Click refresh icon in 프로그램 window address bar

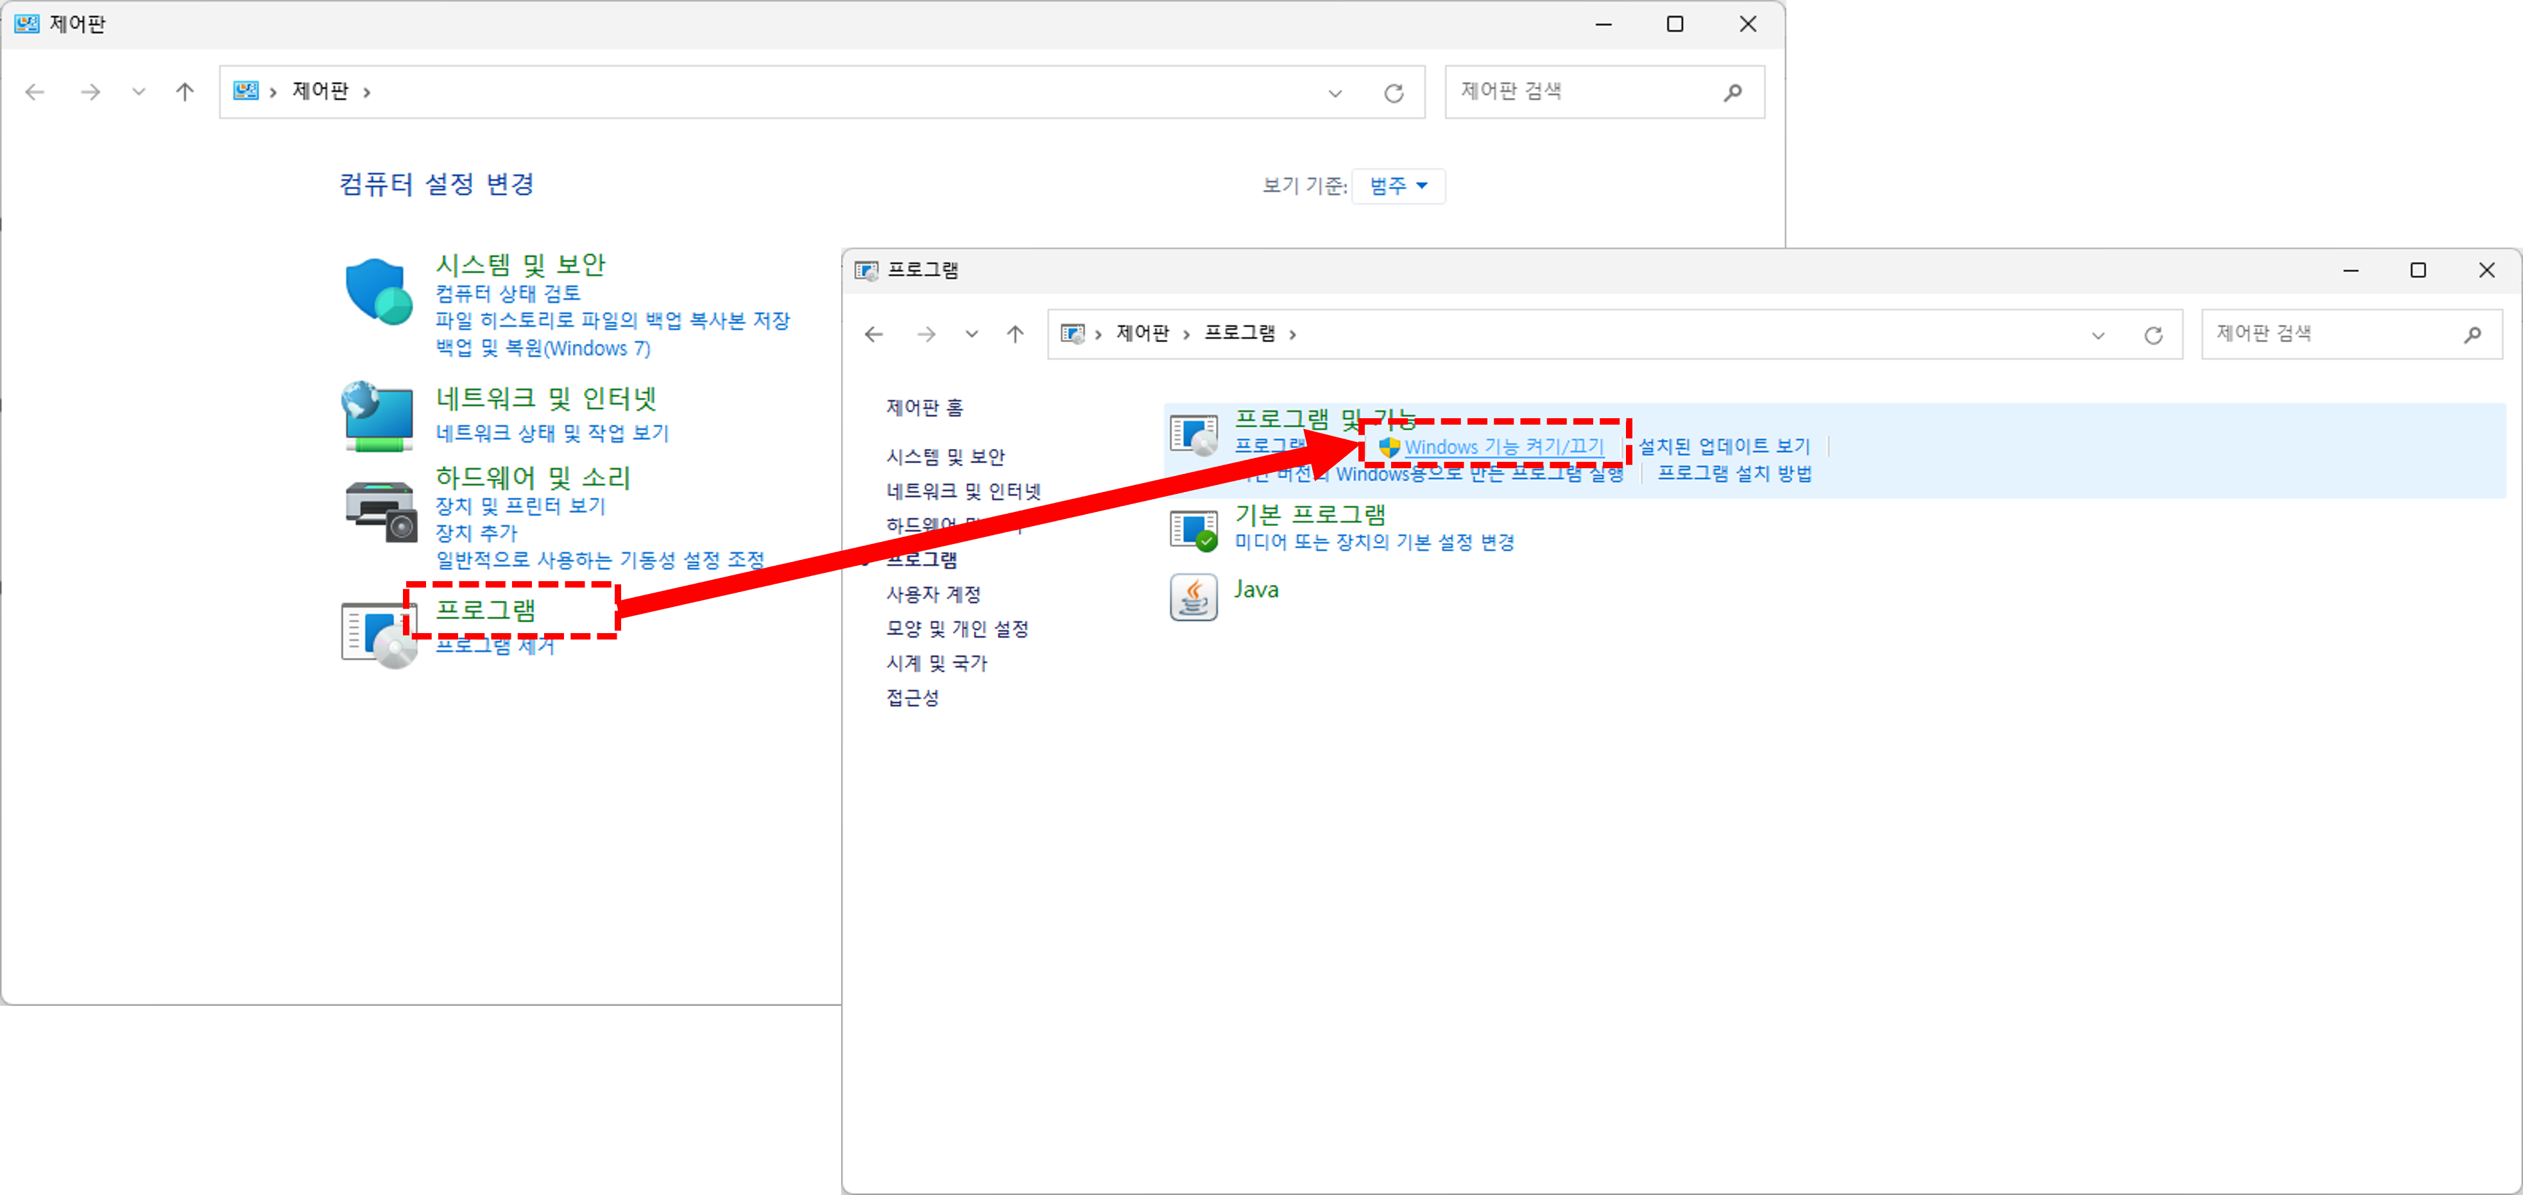2153,335
